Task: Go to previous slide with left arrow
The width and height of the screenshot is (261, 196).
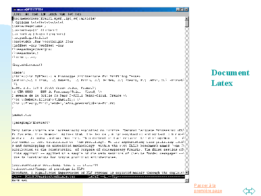Action: [x=245, y=191]
